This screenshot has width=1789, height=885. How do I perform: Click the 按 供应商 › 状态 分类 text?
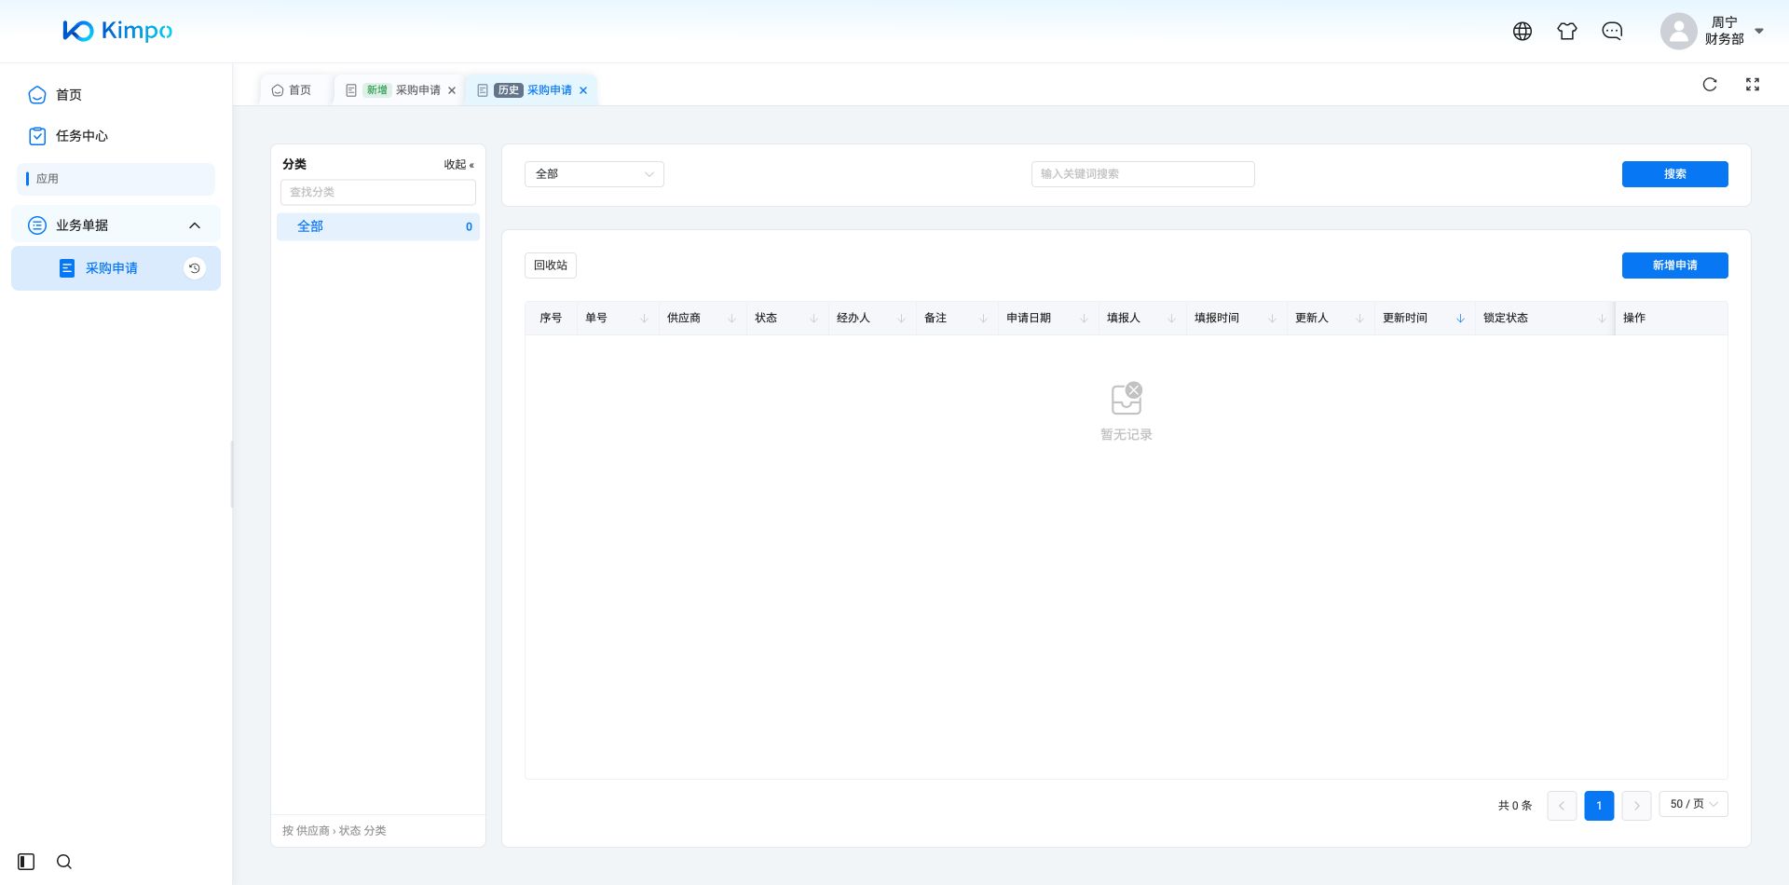coord(335,831)
